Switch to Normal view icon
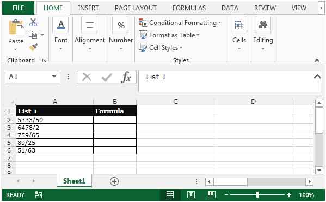 pos(170,195)
